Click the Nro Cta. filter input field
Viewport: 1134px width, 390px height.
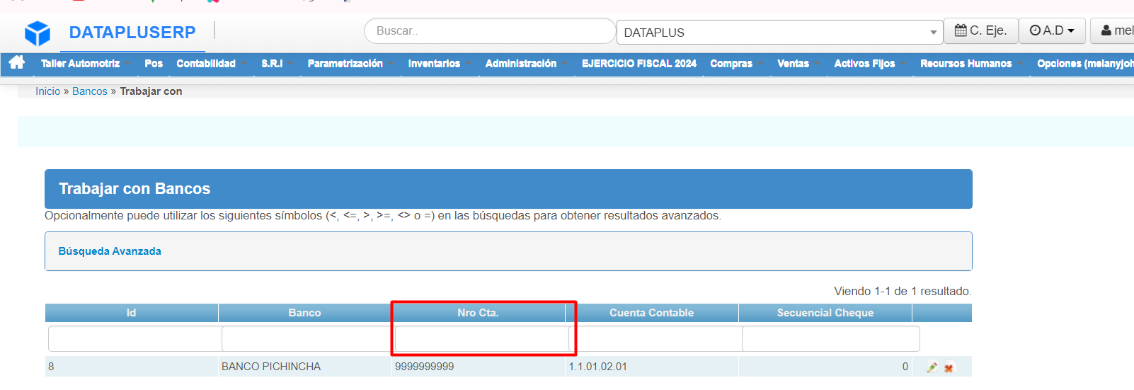point(482,339)
